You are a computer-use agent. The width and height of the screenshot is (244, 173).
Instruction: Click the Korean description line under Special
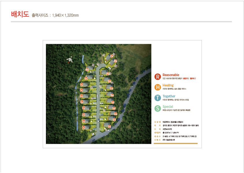pyautogui.click(x=176, y=110)
